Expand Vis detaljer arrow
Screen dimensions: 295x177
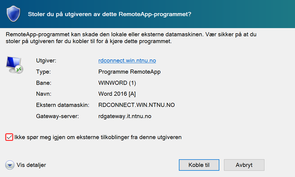10,165
